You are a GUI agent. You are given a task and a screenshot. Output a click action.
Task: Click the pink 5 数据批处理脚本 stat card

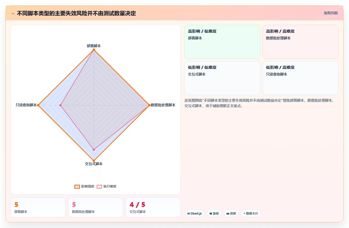(95, 207)
